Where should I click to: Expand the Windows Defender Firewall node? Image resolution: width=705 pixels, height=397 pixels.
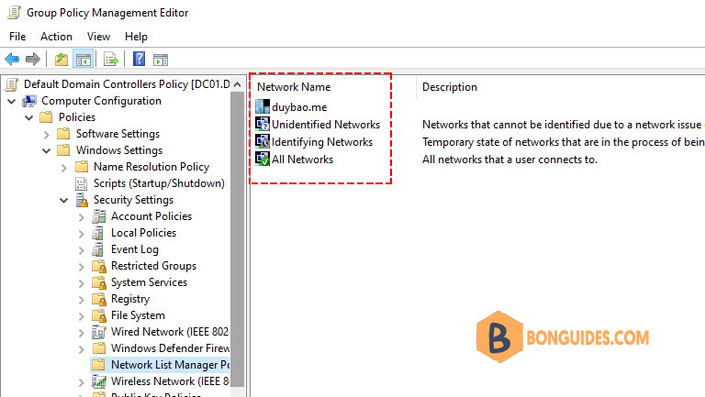click(x=82, y=349)
